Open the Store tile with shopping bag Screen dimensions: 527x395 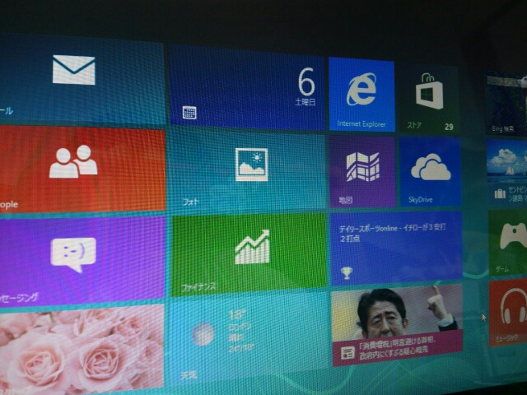[428, 99]
